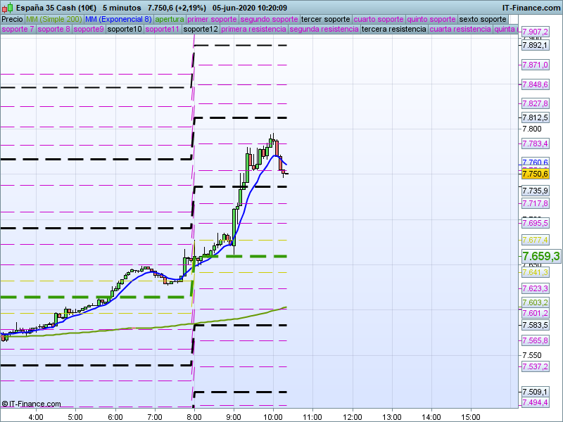Viewport: 563px width, 422px height.
Task: Click the cuarta resistencia legend label
Action: coord(460,30)
